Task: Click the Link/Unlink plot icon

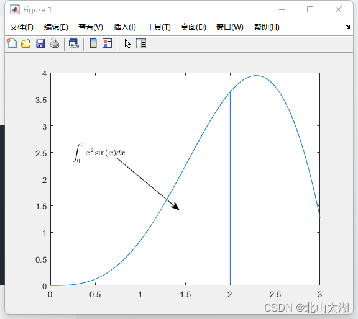Action: click(74, 43)
